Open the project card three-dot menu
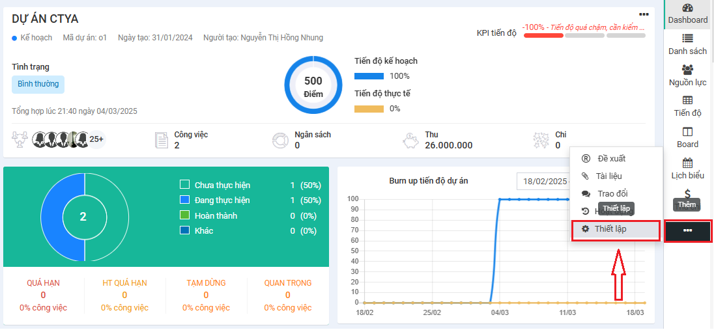The height and width of the screenshot is (330, 716). (x=644, y=14)
